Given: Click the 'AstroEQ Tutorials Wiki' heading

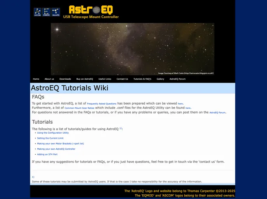Looking at the screenshot, I should (x=69, y=88).
